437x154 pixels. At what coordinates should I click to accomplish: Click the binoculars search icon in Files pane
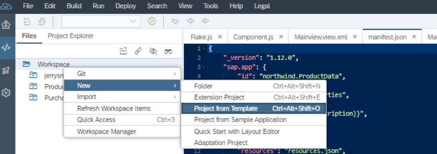point(168,51)
